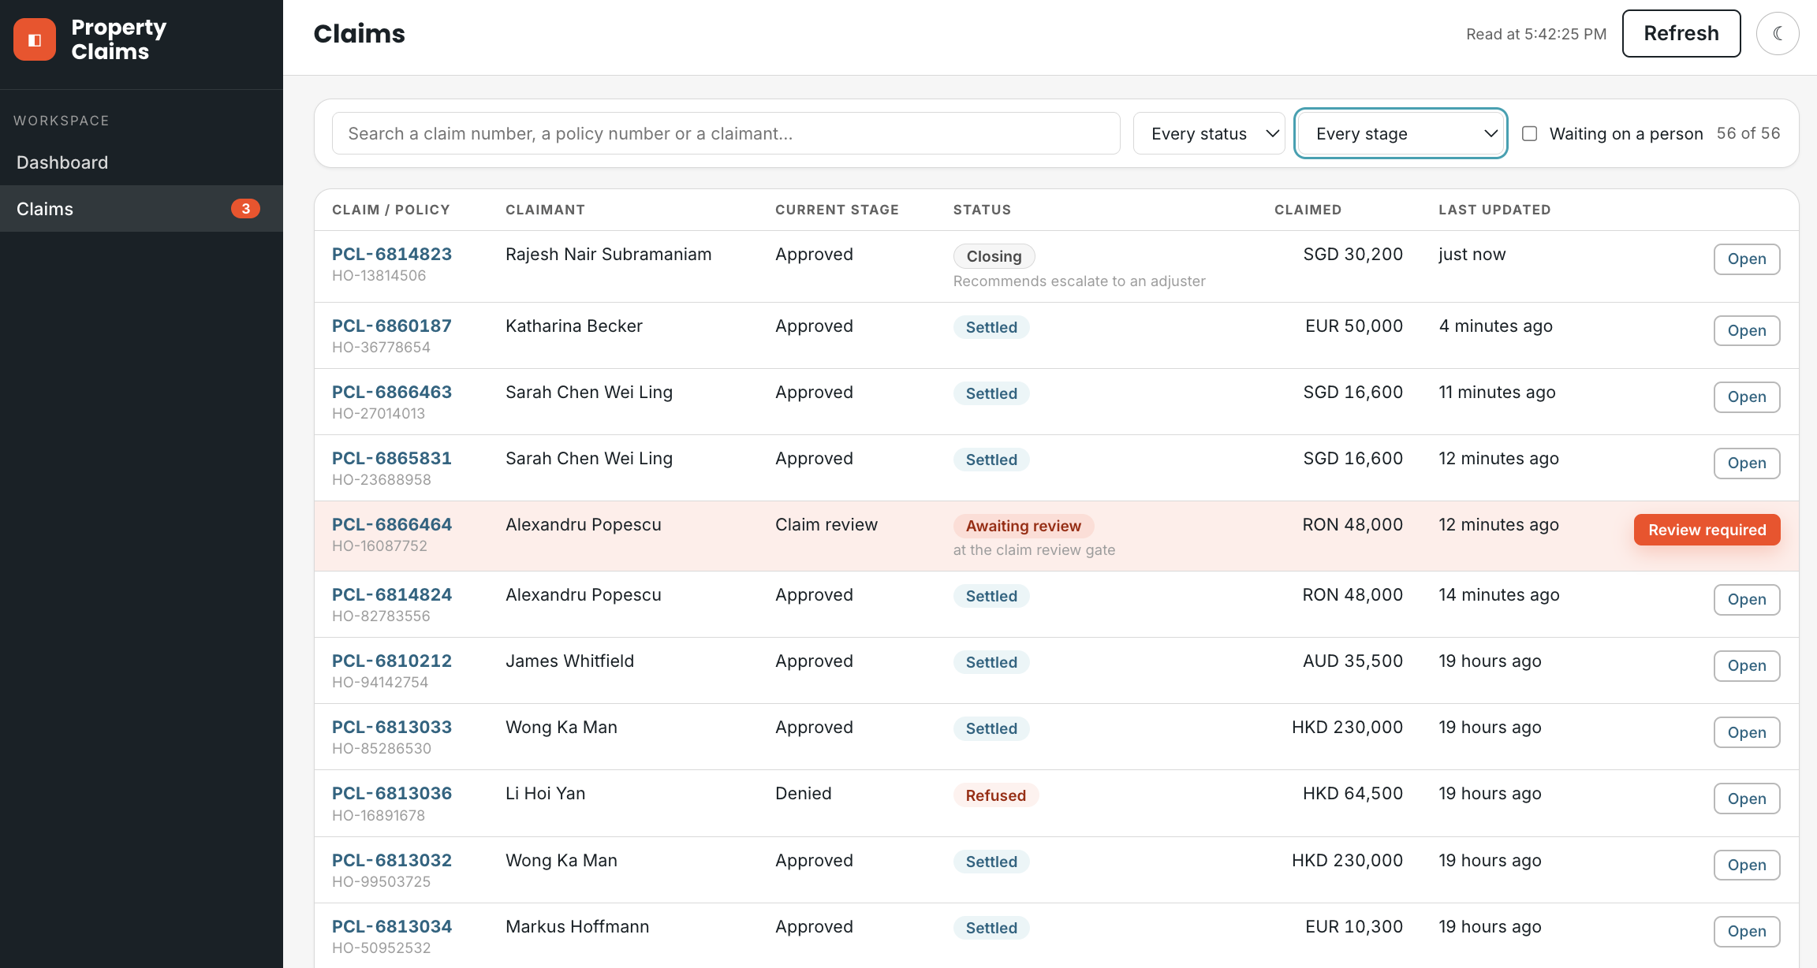Open the PCL-6814824 claim link
Image resolution: width=1817 pixels, height=968 pixels.
(392, 594)
